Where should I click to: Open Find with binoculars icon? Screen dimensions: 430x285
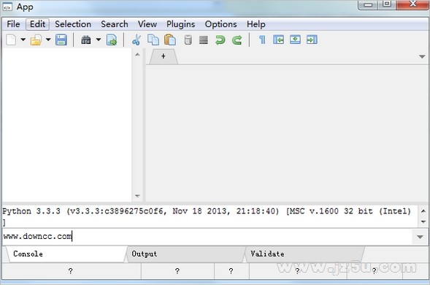pyautogui.click(x=86, y=40)
